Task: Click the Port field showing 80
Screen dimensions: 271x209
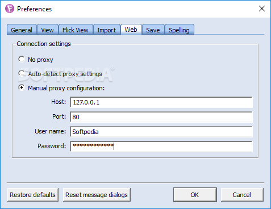Action: 161,117
